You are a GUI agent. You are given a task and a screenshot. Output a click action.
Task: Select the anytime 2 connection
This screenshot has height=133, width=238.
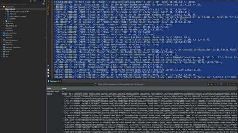9,30
